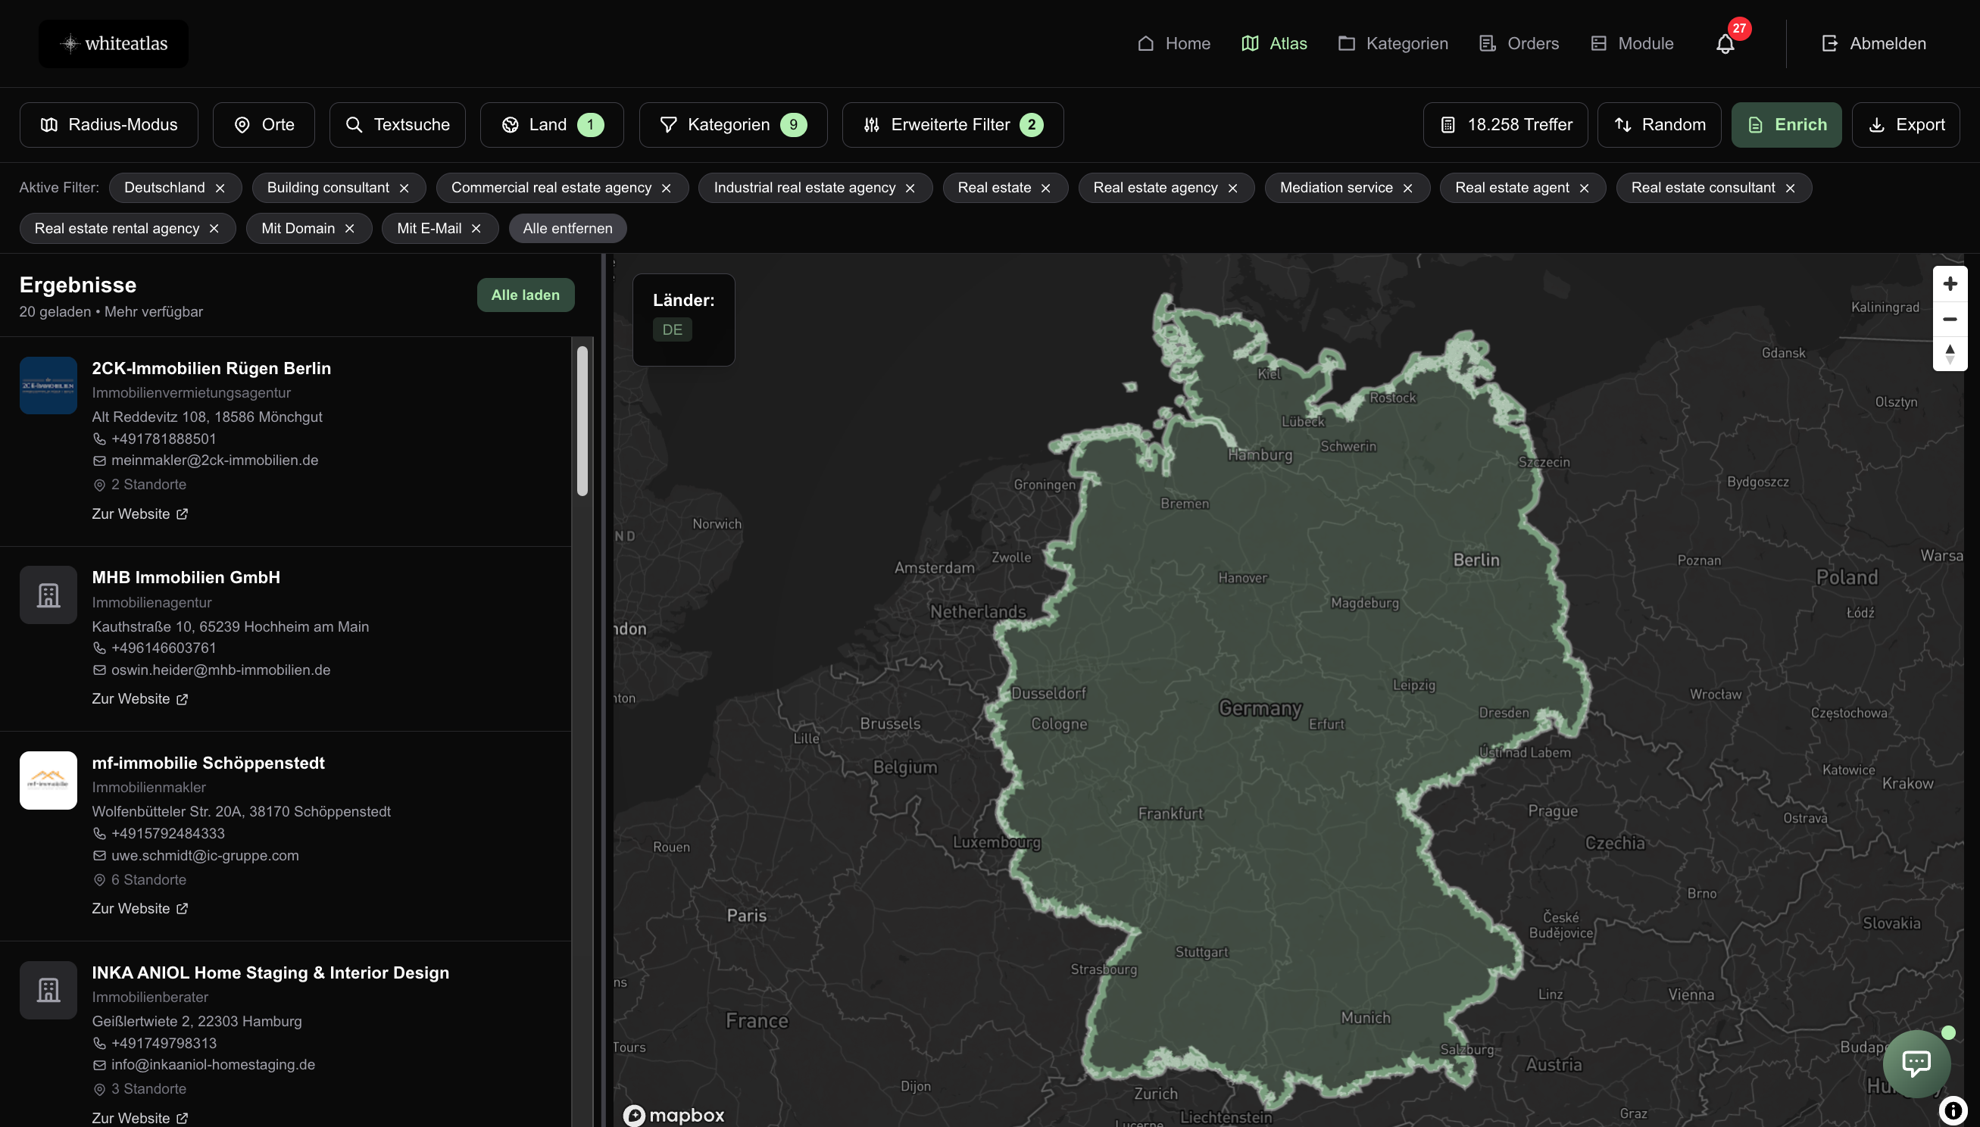Expand the Kategorien filter dropdown
Image resolution: width=1980 pixels, height=1127 pixels.
click(732, 125)
